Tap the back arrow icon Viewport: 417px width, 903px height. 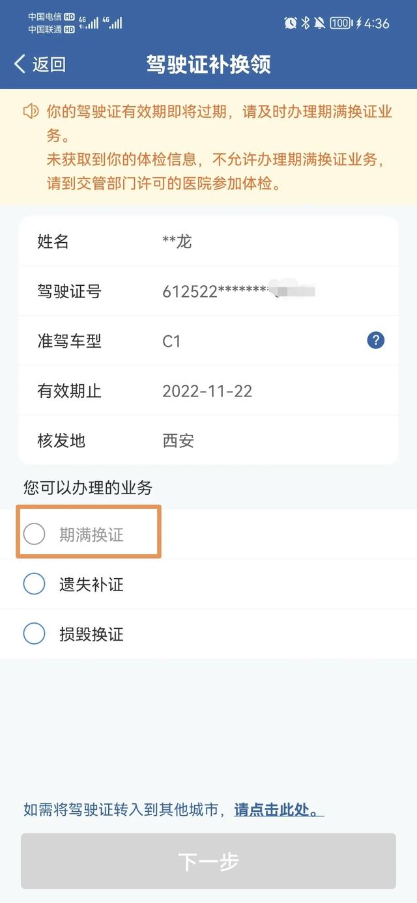tap(20, 64)
